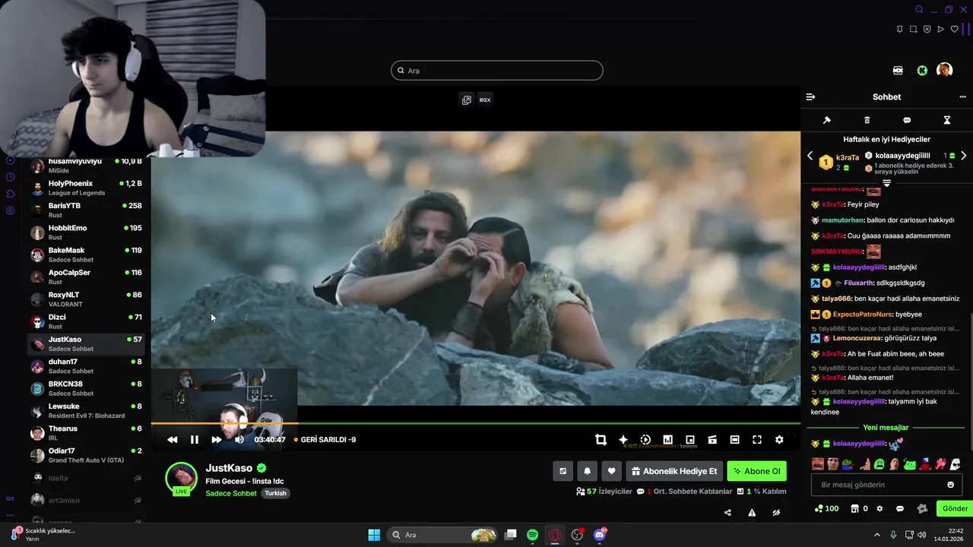The image size is (973, 547).
Task: Click Abonelik Hediye Et gift button
Action: tap(674, 471)
